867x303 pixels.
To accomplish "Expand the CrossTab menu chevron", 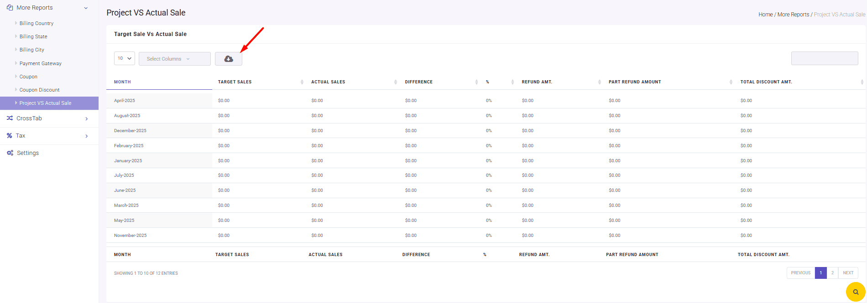I will pyautogui.click(x=87, y=119).
